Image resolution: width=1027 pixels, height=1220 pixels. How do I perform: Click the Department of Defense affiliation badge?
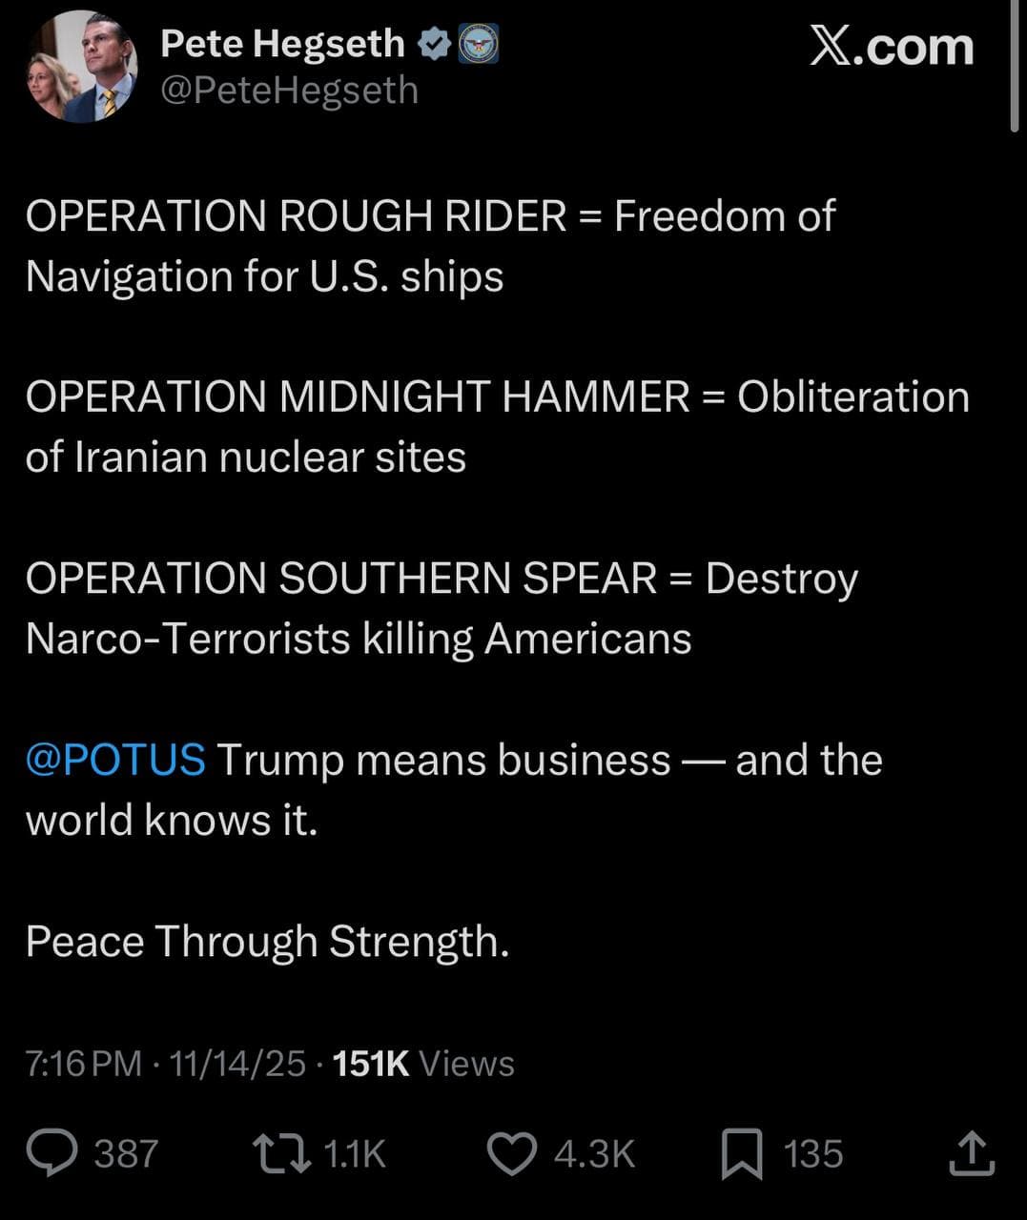tap(480, 41)
